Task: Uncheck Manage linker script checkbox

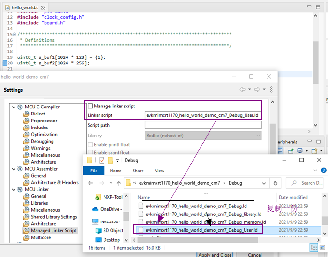Action: [x=90, y=106]
